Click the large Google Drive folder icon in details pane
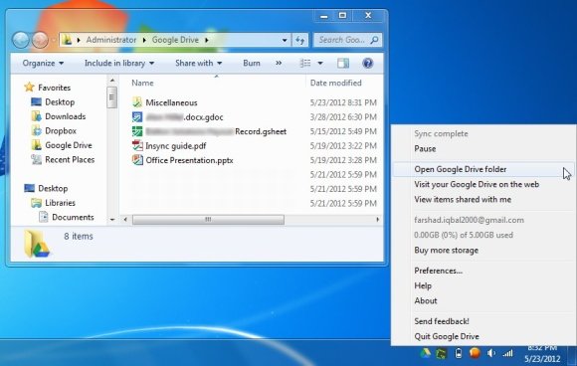Image resolution: width=577 pixels, height=366 pixels. click(37, 244)
